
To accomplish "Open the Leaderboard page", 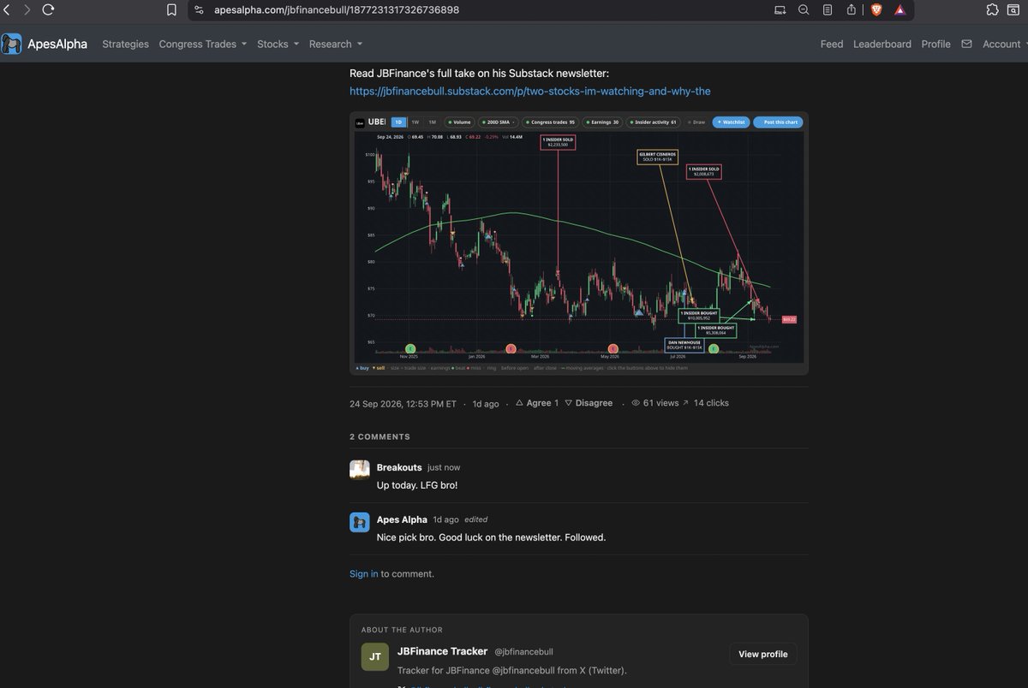I will coord(882,44).
